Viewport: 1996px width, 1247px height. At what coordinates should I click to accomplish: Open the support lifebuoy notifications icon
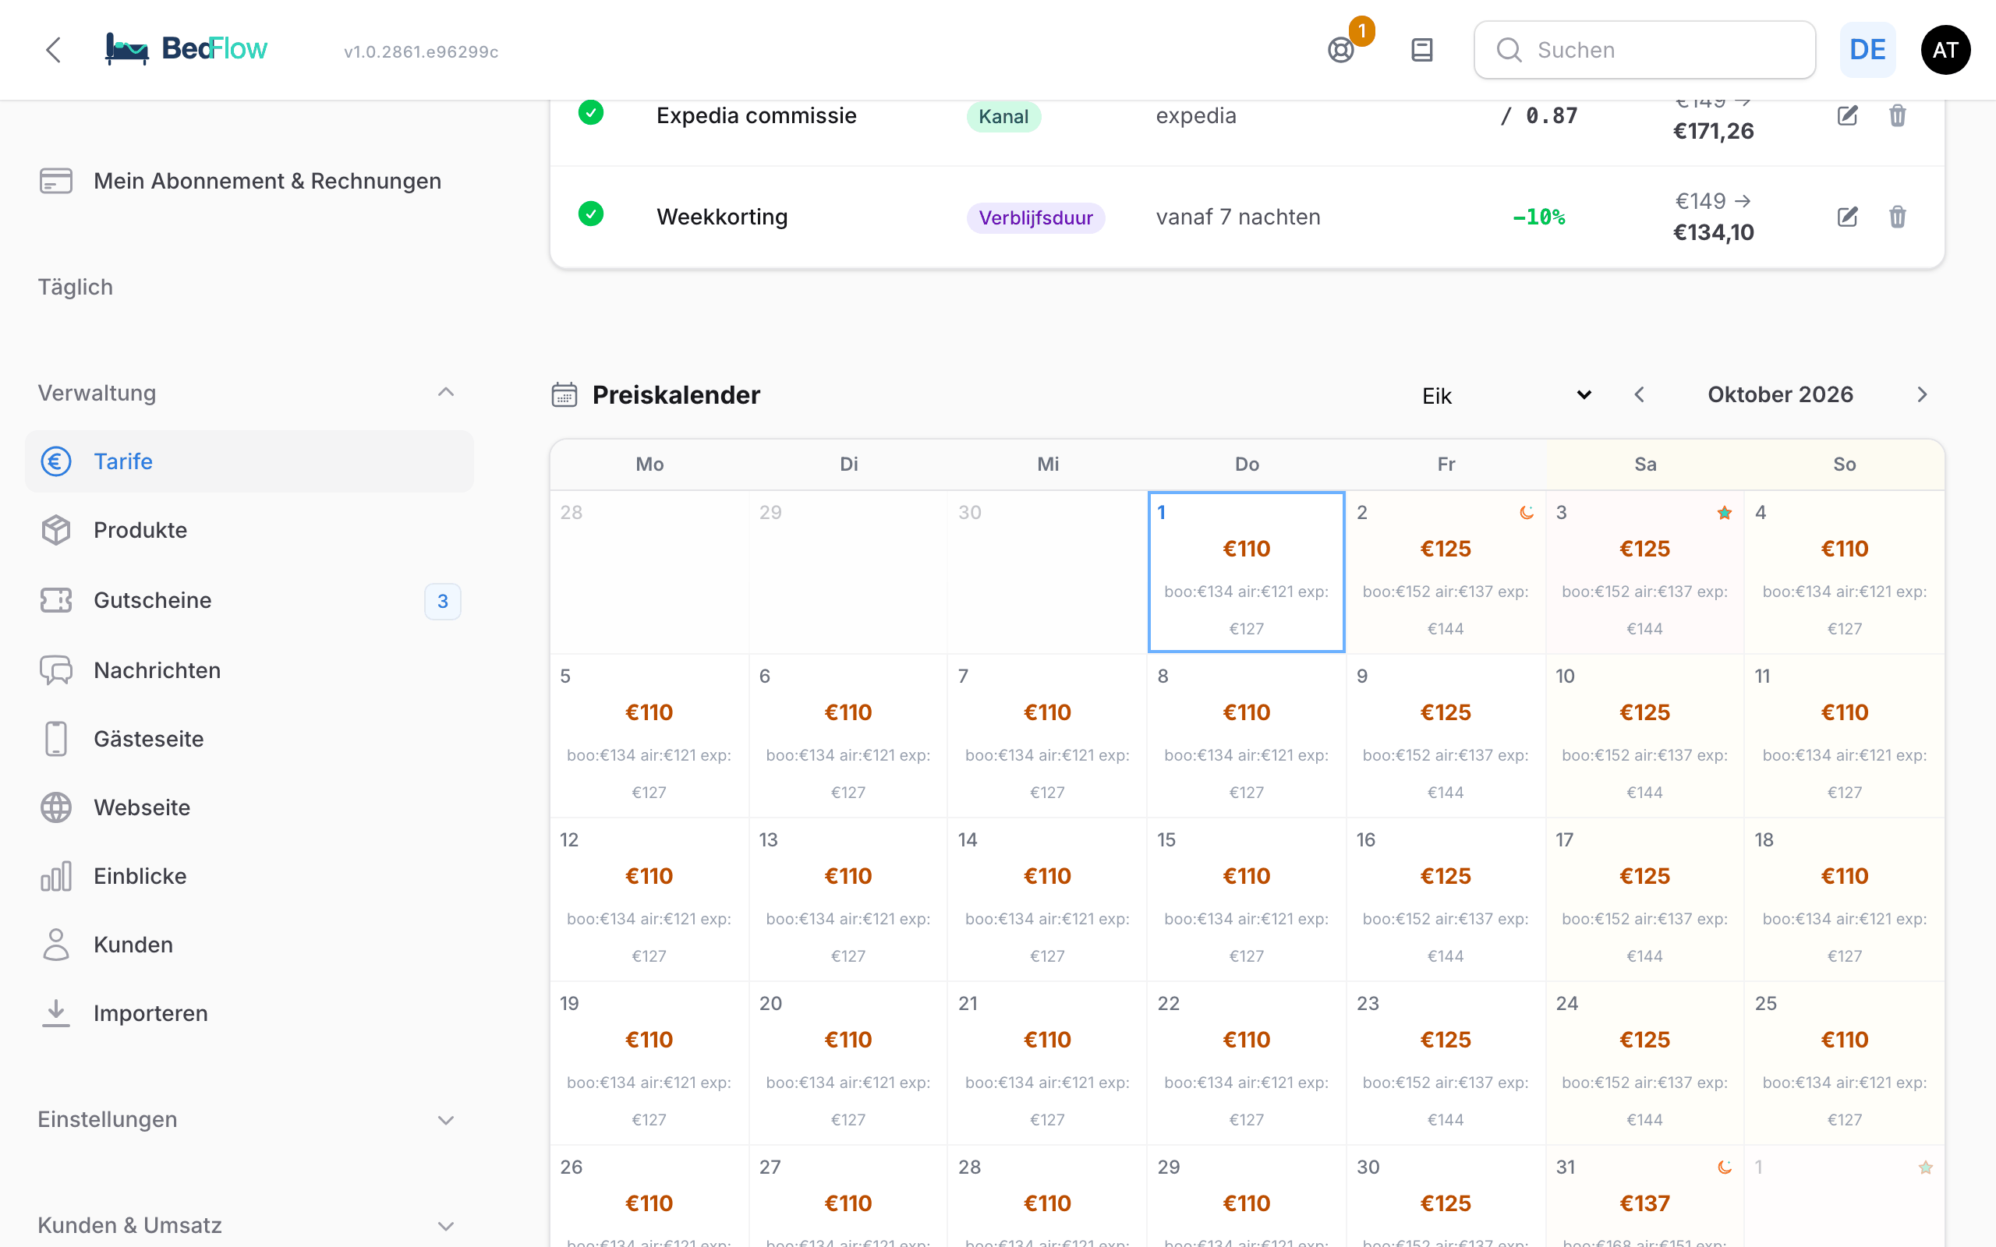pyautogui.click(x=1341, y=51)
